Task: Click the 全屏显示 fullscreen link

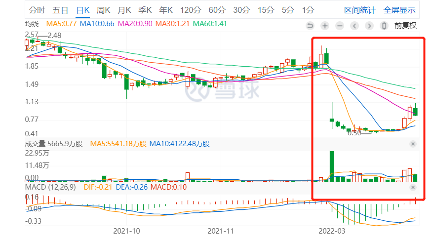Action: [399, 10]
